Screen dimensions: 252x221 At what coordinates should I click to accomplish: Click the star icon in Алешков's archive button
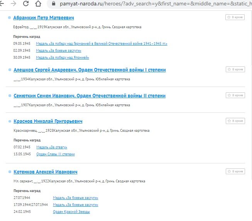(229, 69)
